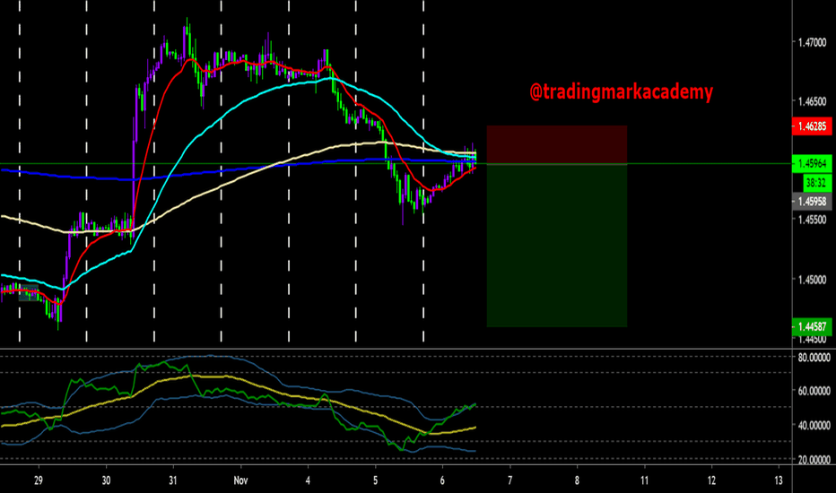Click the date label 30 on time axis
Image resolution: width=836 pixels, height=493 pixels.
pyautogui.click(x=106, y=480)
